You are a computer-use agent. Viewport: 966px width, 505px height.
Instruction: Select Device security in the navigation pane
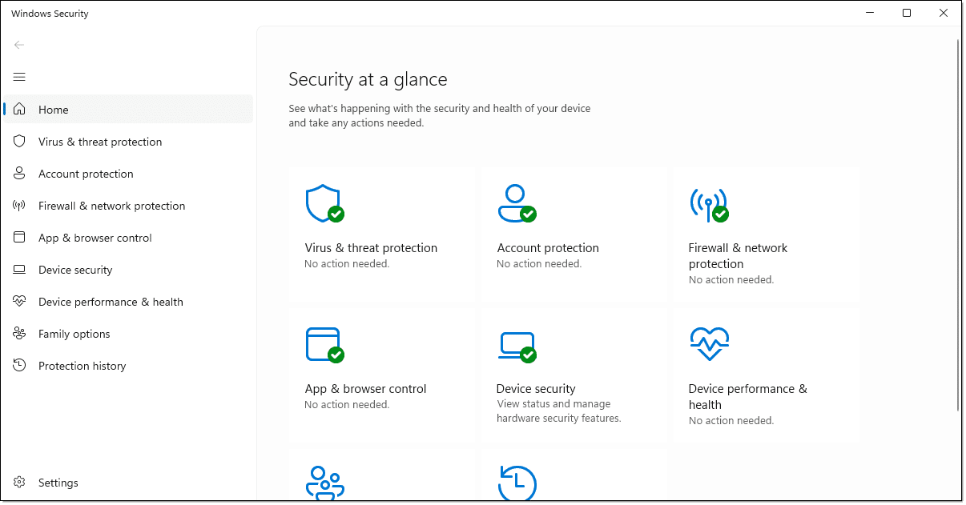point(75,269)
